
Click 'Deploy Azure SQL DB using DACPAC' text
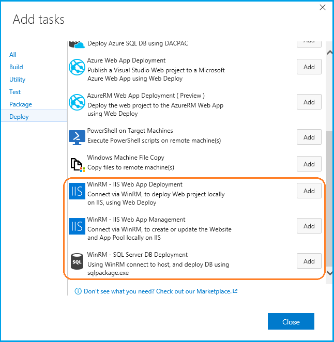138,43
